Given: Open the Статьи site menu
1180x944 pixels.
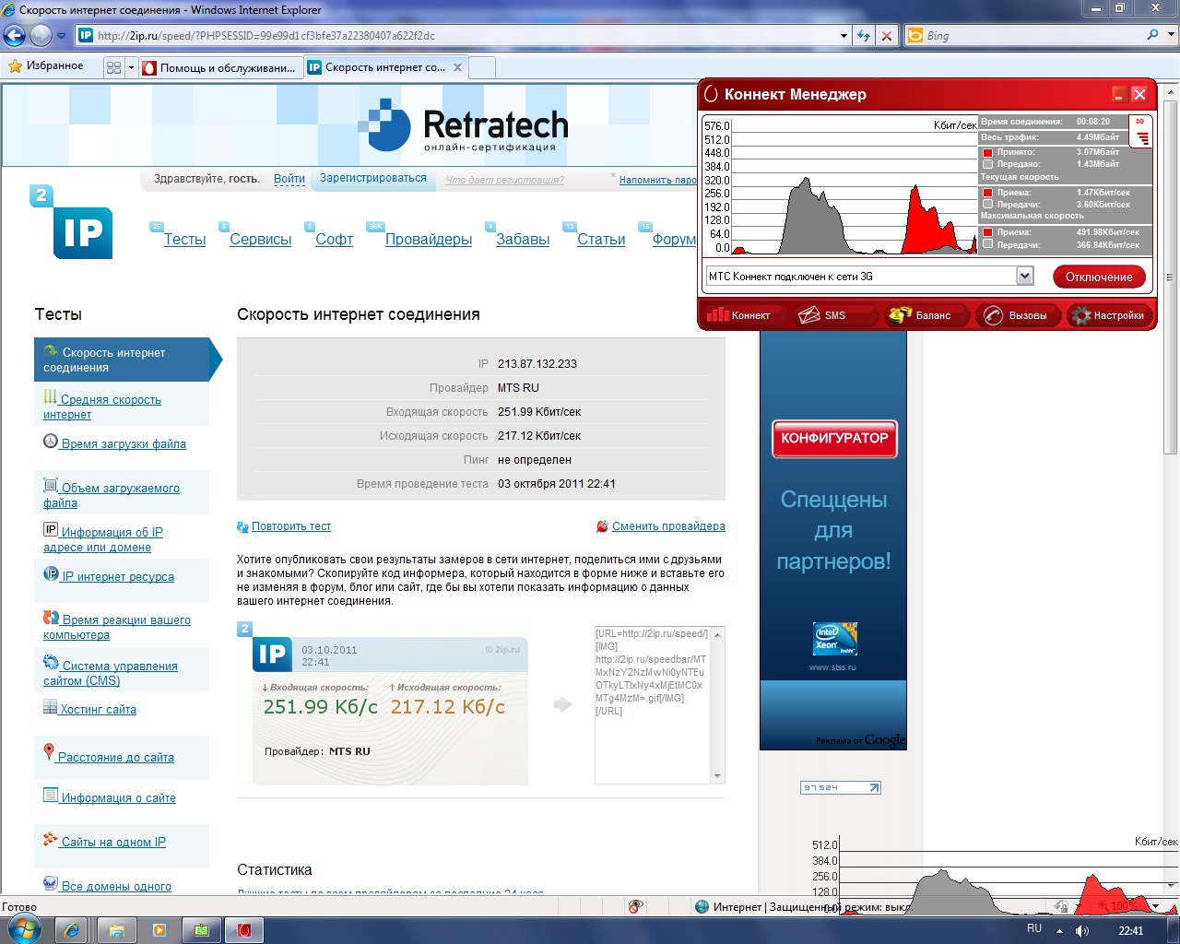Looking at the screenshot, I should [601, 239].
